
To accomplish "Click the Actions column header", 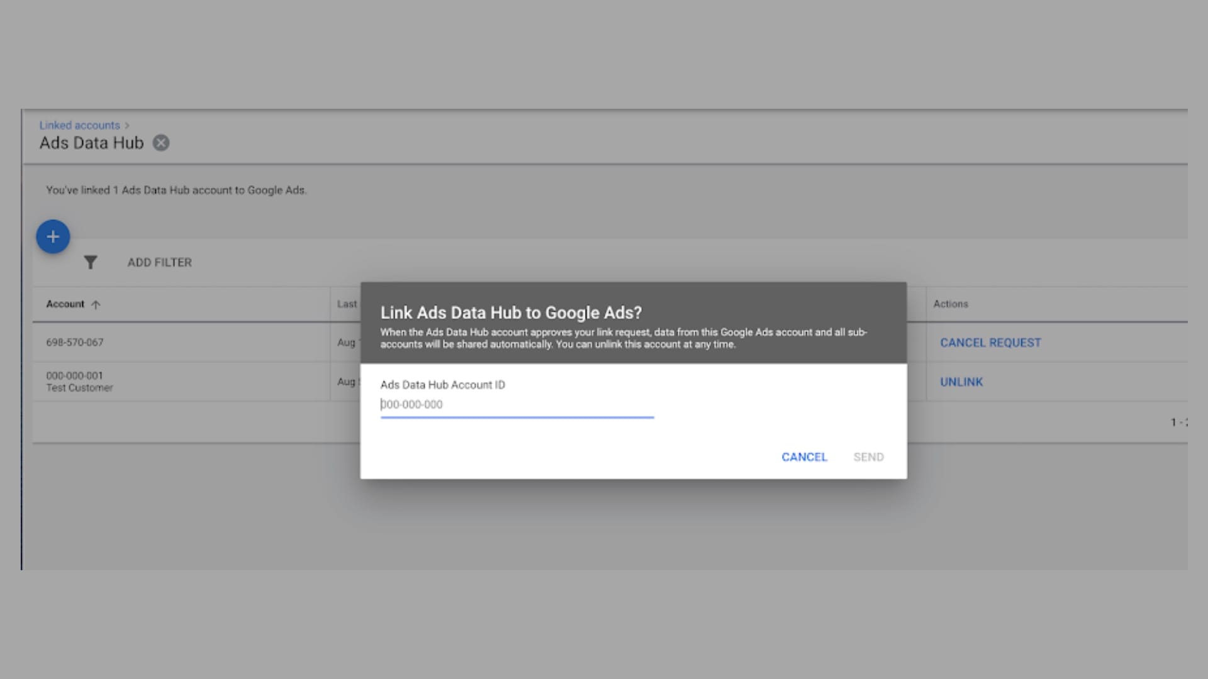I will [x=951, y=304].
